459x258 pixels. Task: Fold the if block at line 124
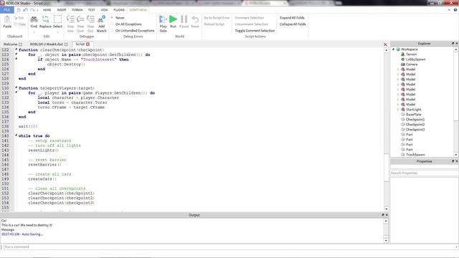pyautogui.click(x=16, y=59)
